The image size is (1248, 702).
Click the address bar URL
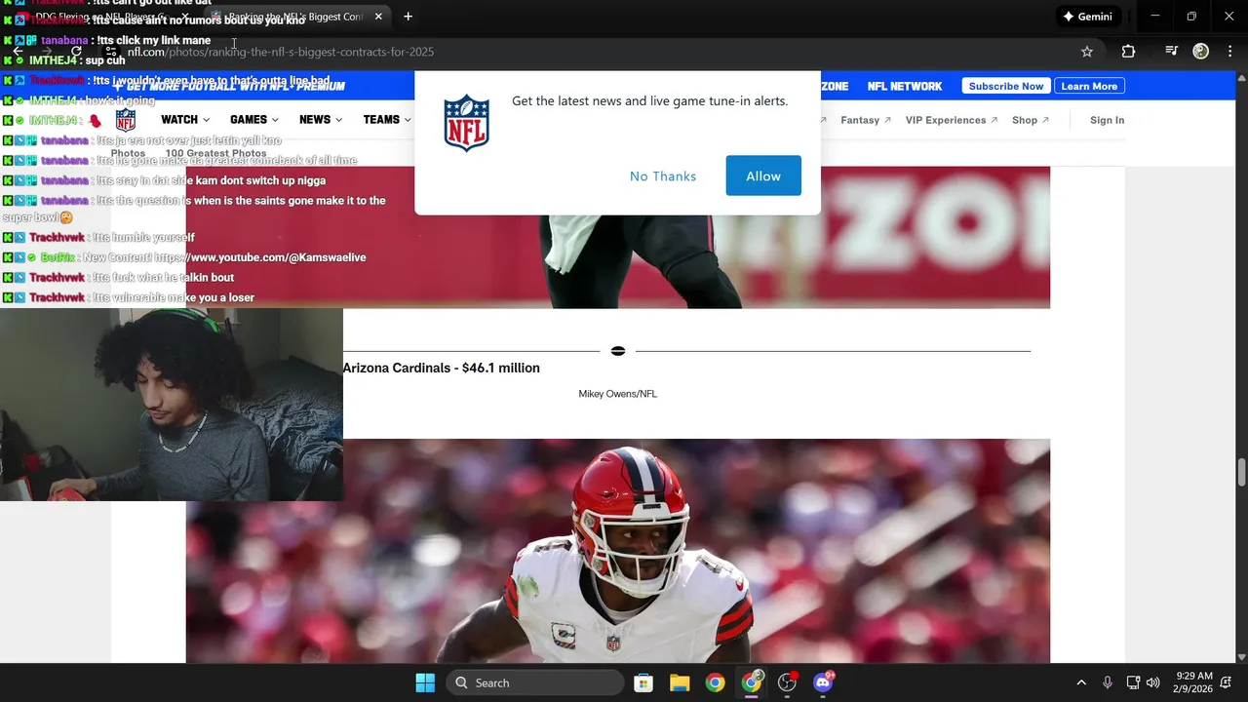point(281,52)
